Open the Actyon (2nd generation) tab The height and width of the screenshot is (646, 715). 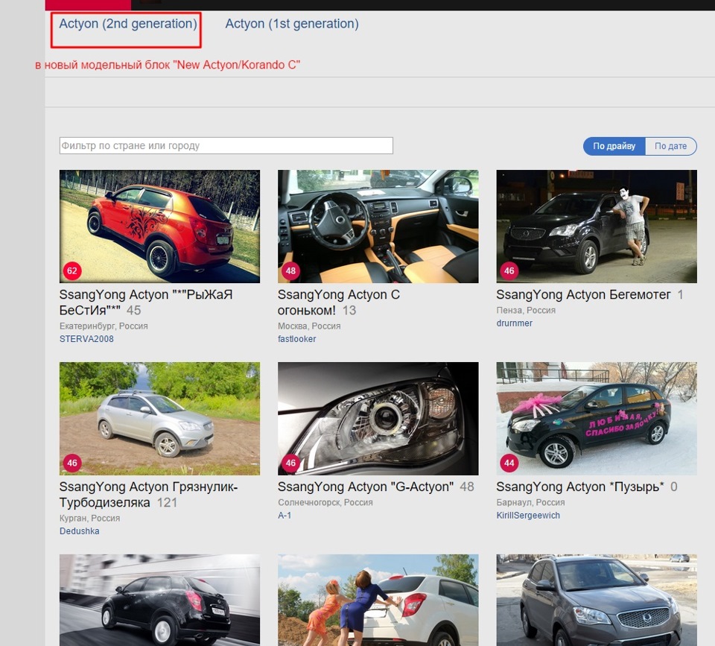click(x=128, y=24)
